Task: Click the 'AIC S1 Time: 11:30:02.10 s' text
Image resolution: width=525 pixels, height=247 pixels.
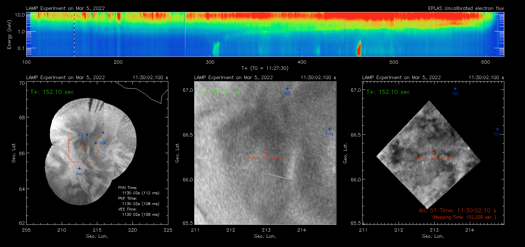Action: click(x=457, y=211)
